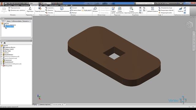The image size is (196, 110).
Task: Click Создать деталь tool
Action: 113,10
